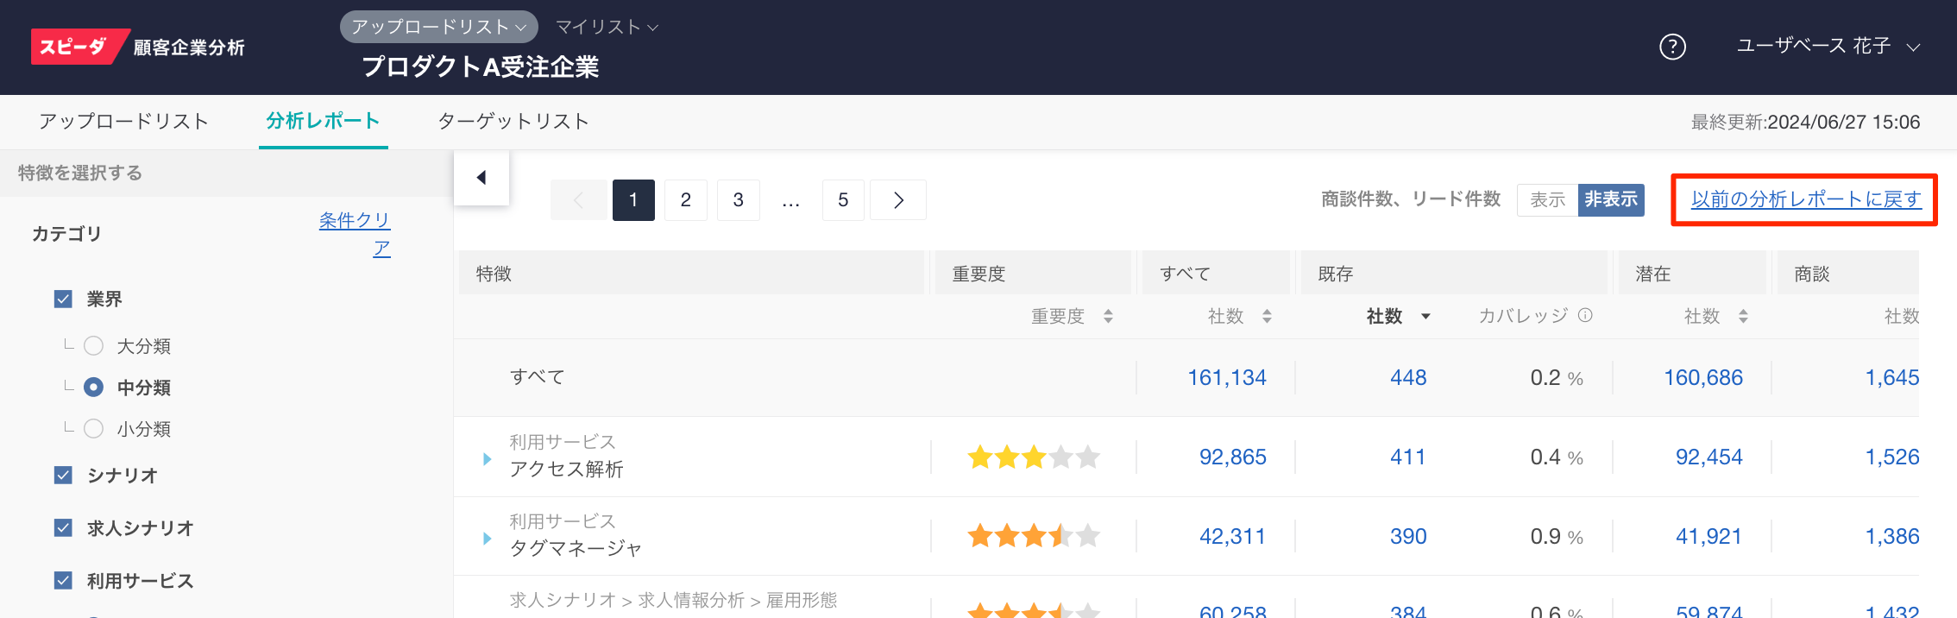Collapse the left filter sidebar panel
Viewport: 1957px width, 618px height.
coord(481,178)
